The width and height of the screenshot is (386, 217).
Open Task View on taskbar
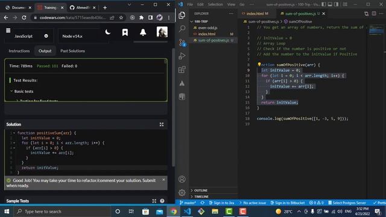tap(131, 212)
